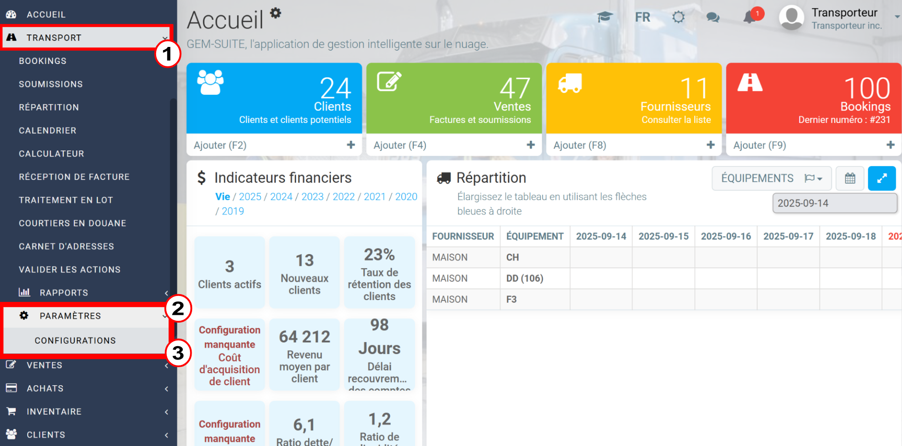Viewport: 902px width, 446px height.
Task: Click Ajouter (F4) to add a sale
Action: 400,145
